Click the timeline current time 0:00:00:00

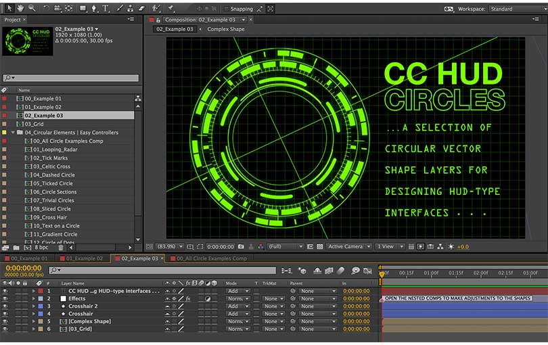[x=24, y=268]
